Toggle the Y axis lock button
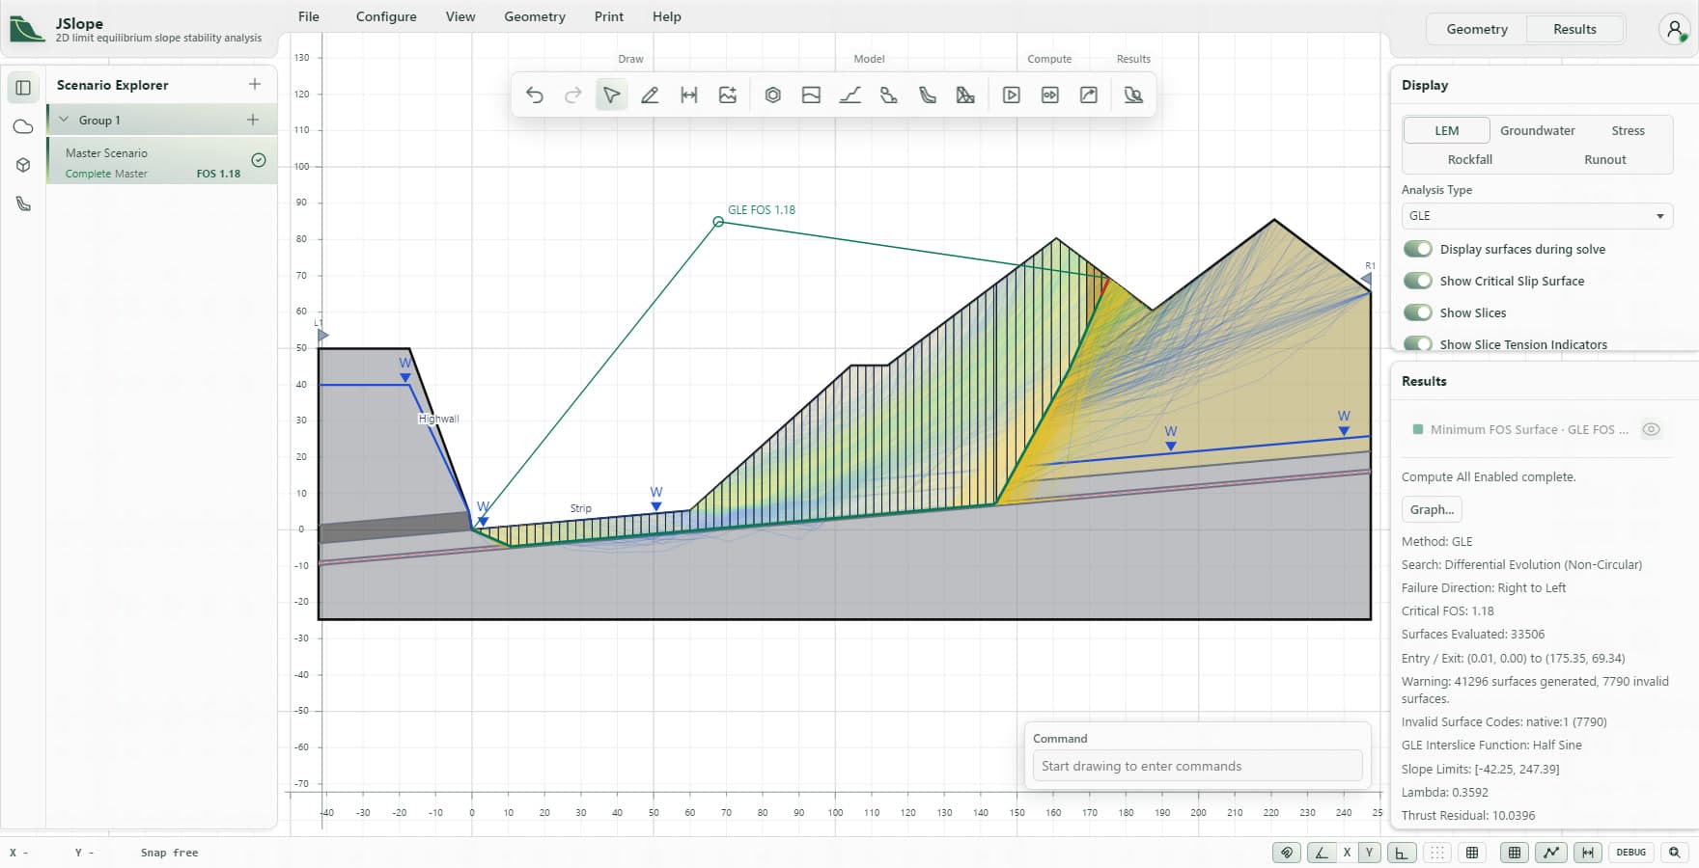1699x868 pixels. pyautogui.click(x=1369, y=852)
